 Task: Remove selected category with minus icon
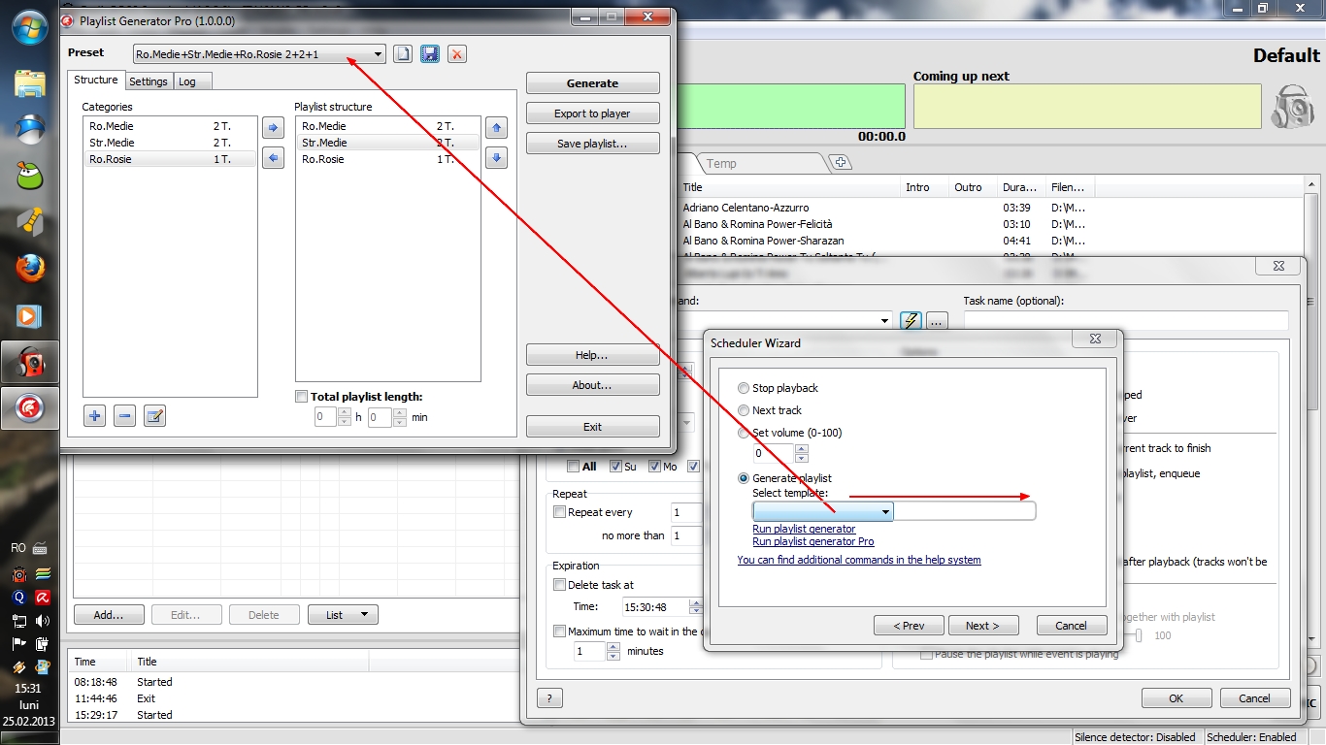coord(124,416)
